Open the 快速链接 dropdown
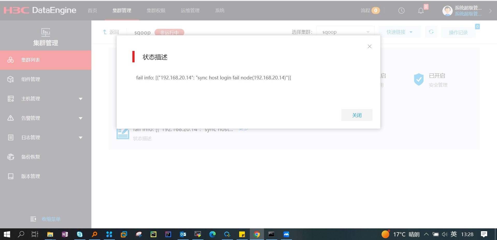 coord(399,32)
